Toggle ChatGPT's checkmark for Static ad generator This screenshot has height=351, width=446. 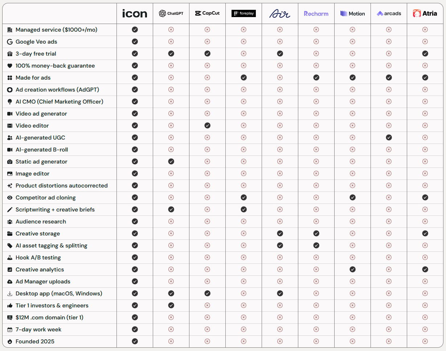pos(171,161)
